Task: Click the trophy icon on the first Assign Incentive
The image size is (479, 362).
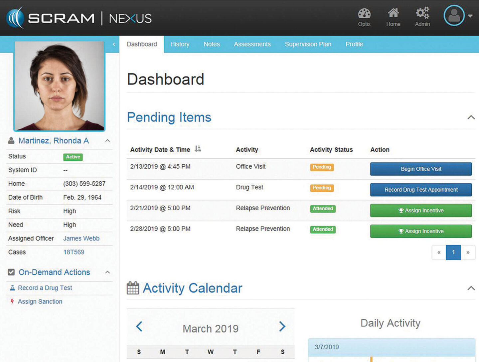Action: click(x=402, y=210)
